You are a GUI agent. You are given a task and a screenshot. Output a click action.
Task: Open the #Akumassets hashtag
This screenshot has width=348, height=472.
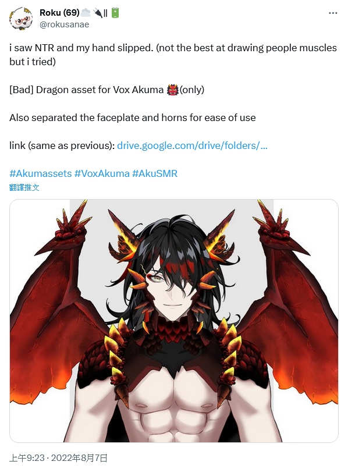(x=41, y=173)
